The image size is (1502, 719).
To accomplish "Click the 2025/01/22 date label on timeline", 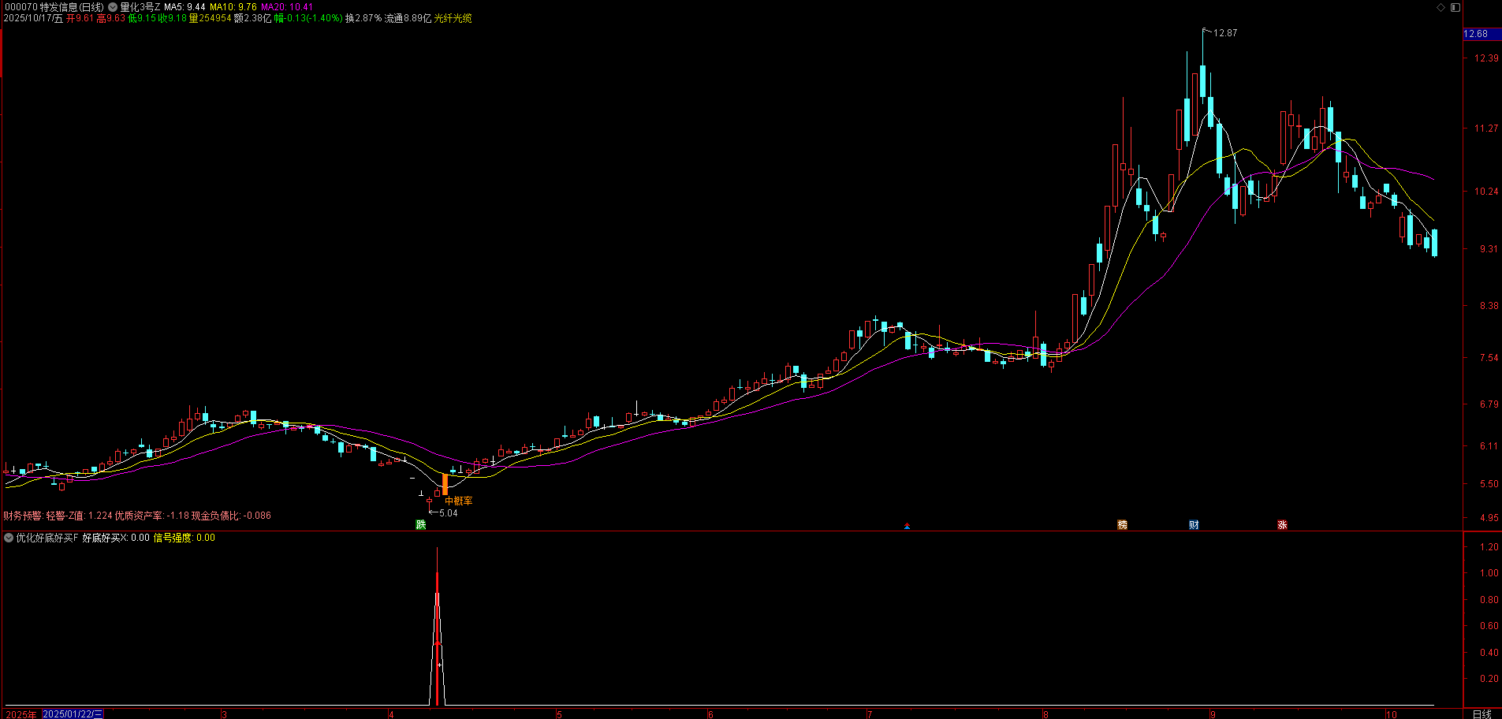I will [72, 714].
